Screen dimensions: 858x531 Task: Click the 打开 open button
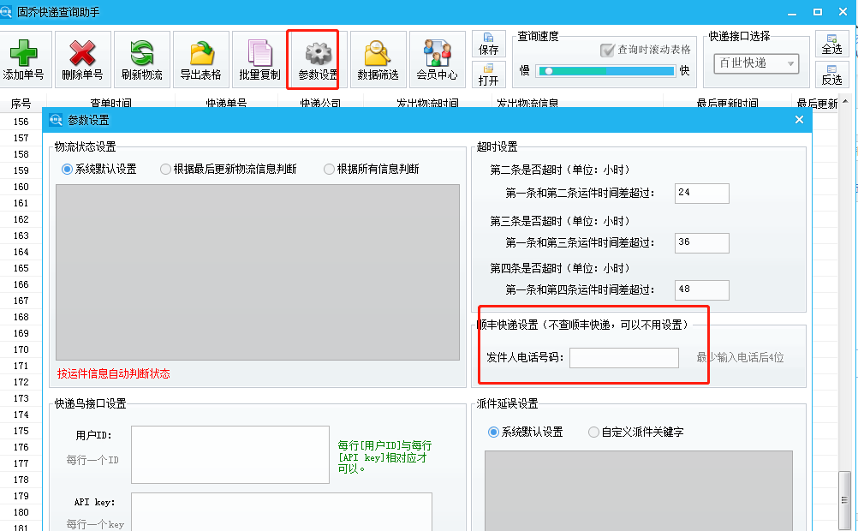489,75
